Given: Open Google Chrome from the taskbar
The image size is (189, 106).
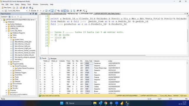Looking at the screenshot, I should click(106, 103).
